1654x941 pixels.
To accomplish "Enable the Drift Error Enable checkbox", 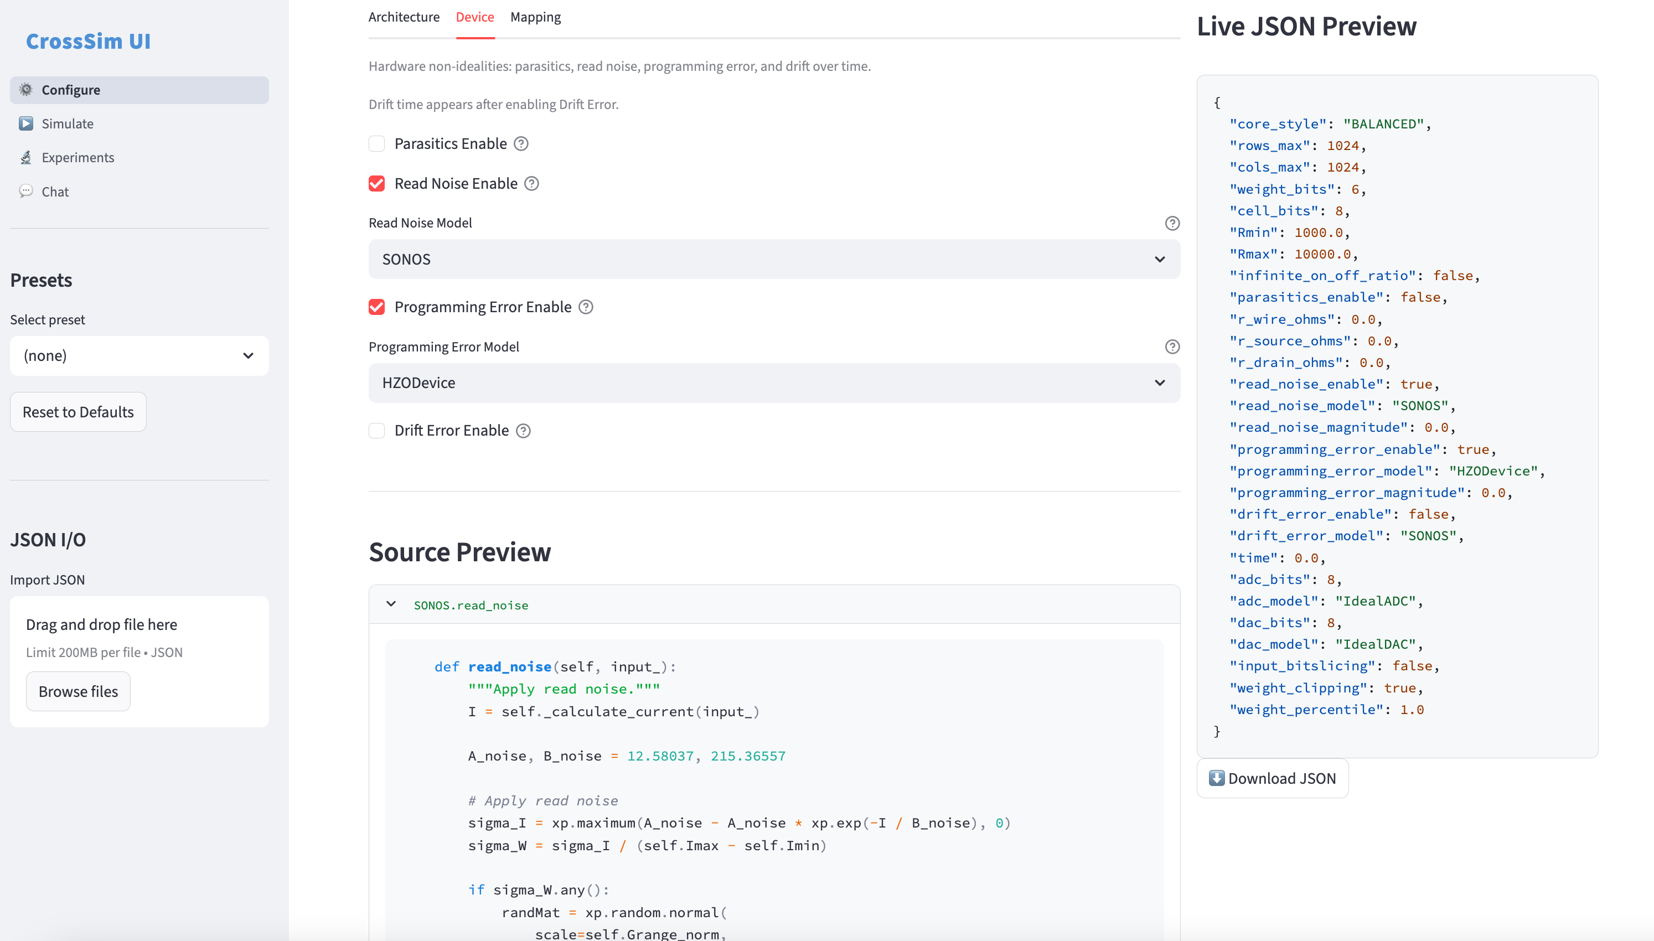I will coord(376,431).
